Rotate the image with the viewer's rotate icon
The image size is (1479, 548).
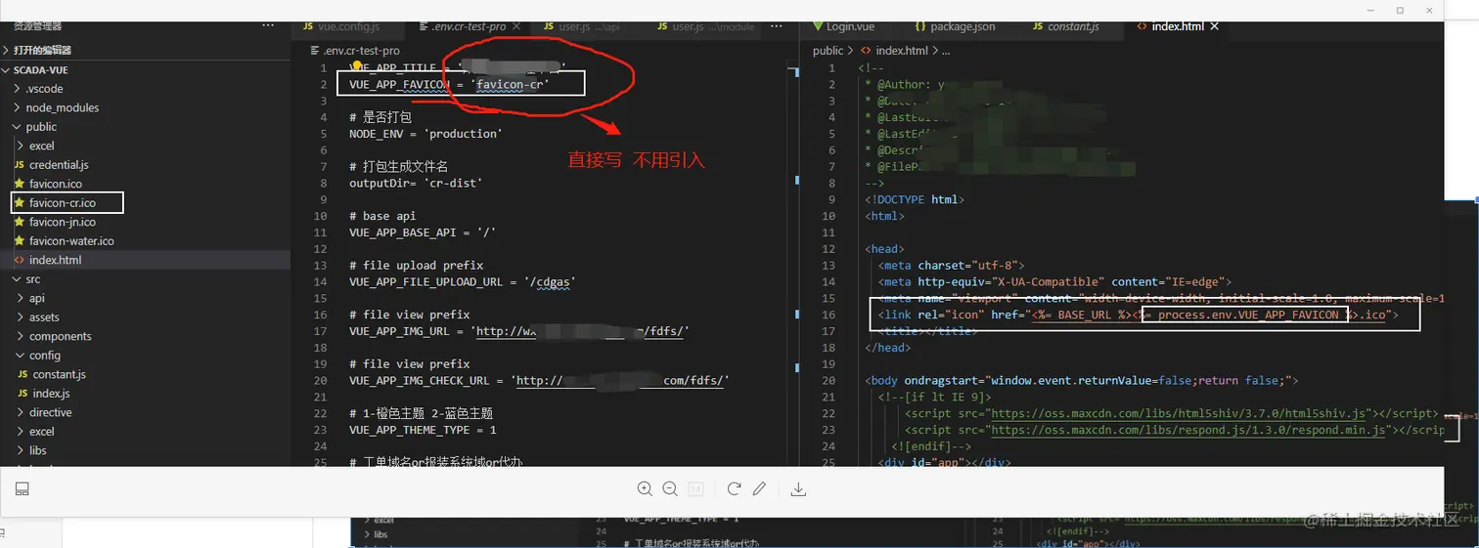pyautogui.click(x=734, y=488)
